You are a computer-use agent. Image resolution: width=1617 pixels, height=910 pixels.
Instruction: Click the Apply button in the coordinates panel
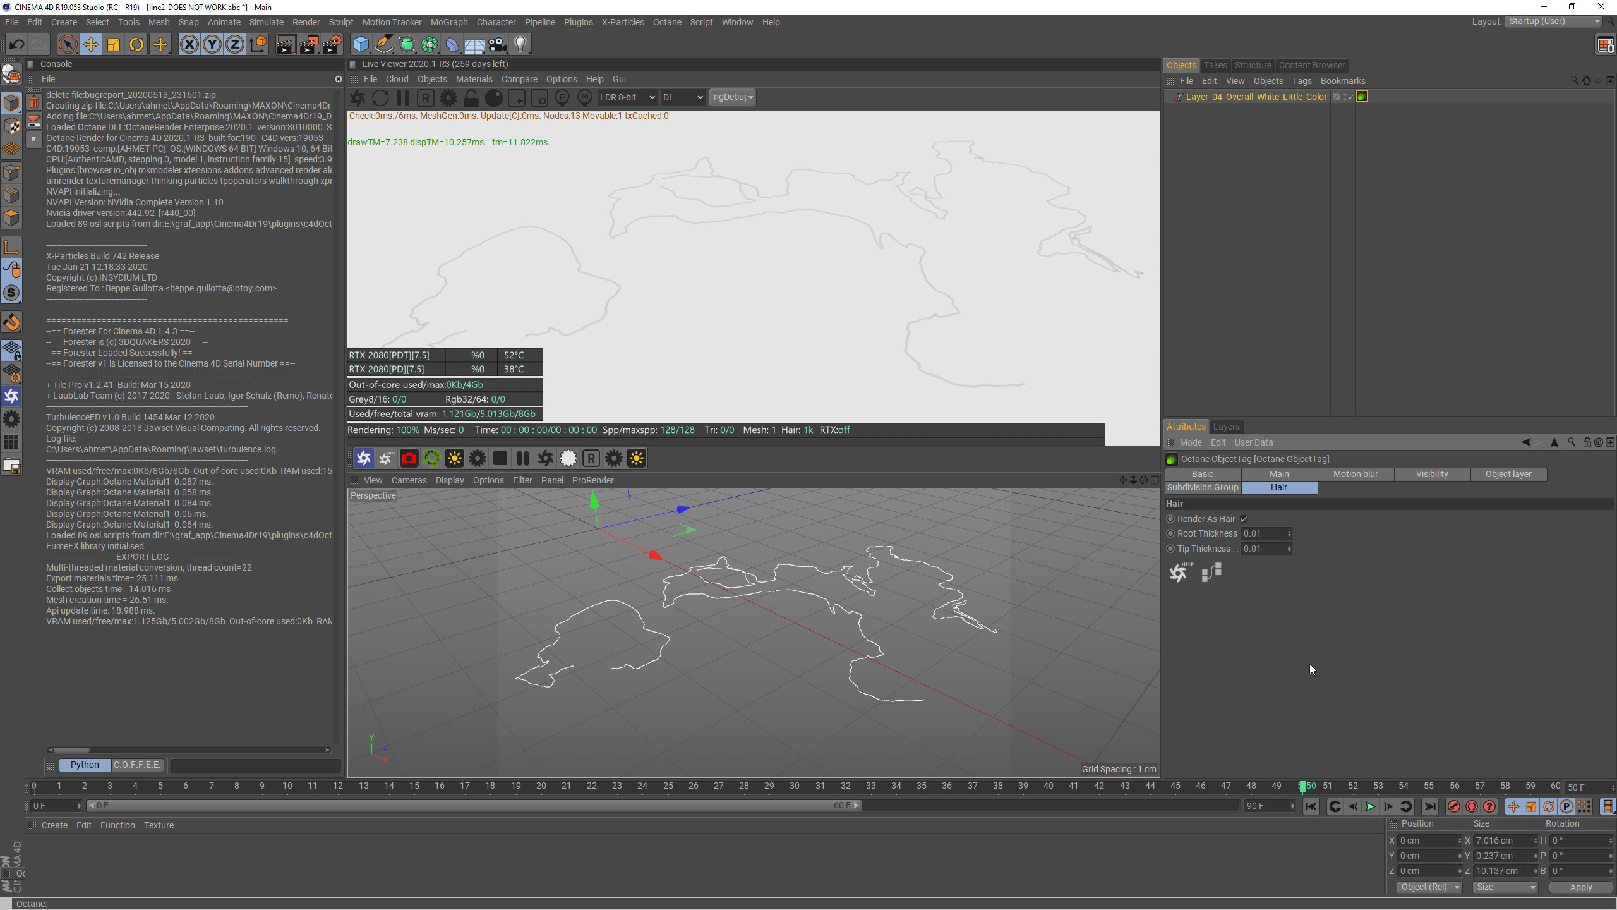[1580, 887]
